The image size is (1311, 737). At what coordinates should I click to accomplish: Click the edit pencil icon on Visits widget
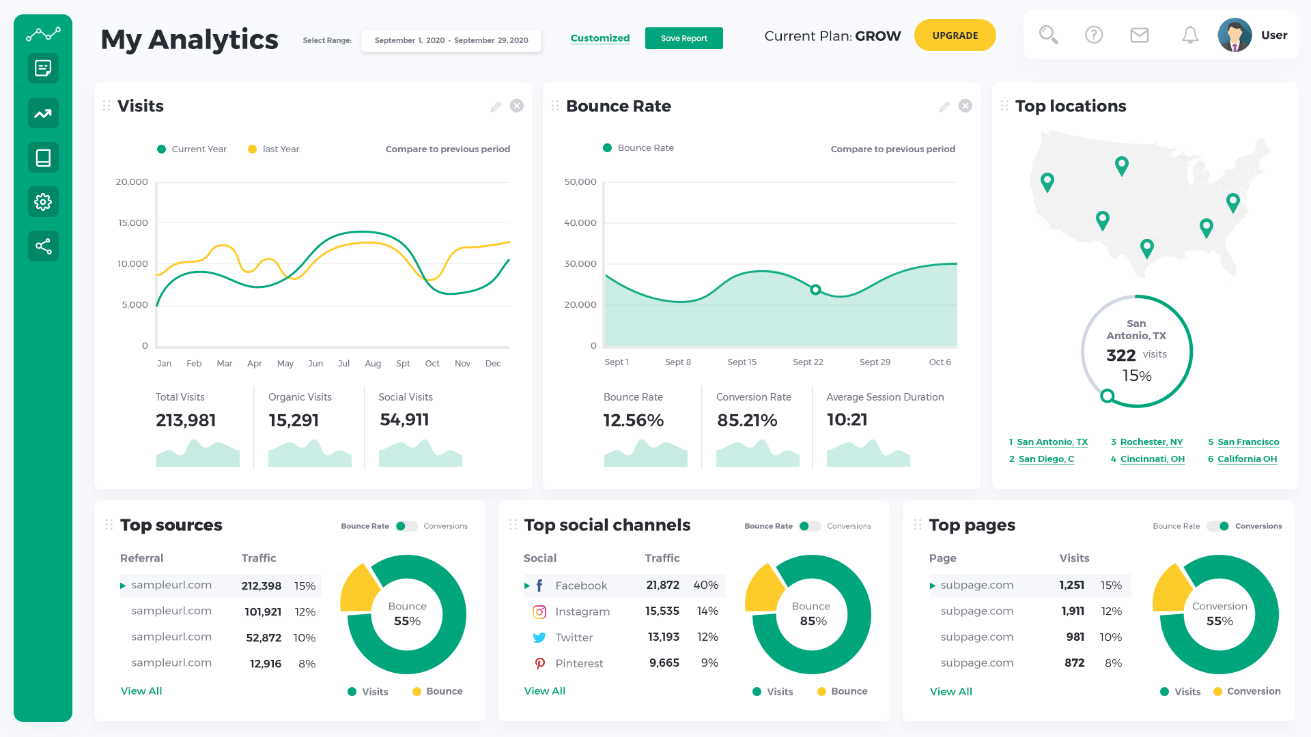coord(496,106)
